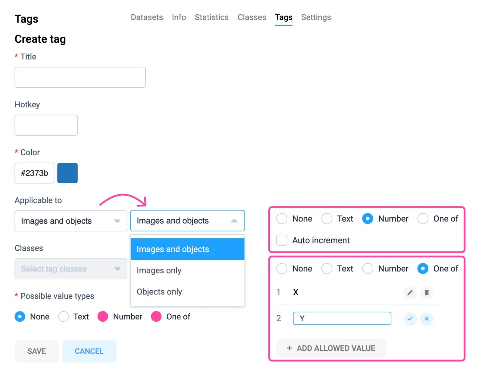The width and height of the screenshot is (482, 376).
Task: Choose Objects only from the dropdown list
Action: [159, 292]
